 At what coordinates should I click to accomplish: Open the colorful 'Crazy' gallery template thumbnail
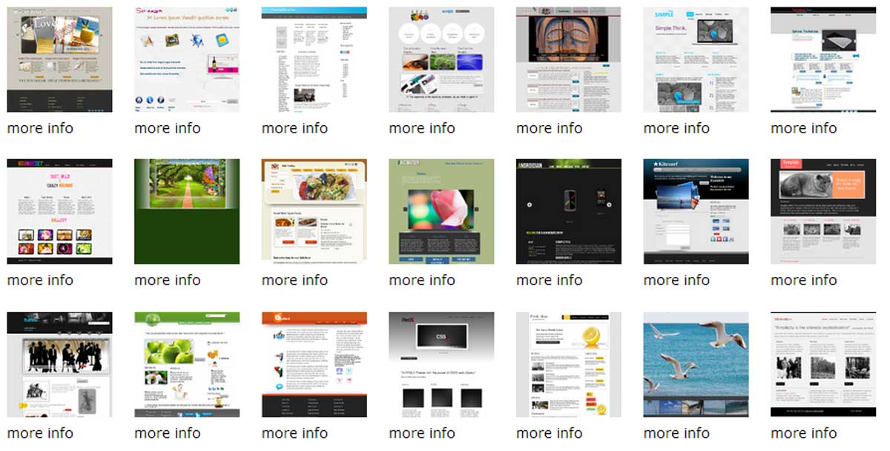coord(59,212)
